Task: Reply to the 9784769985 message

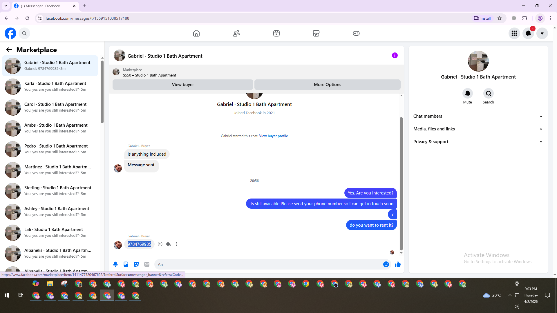Action: 168,244
